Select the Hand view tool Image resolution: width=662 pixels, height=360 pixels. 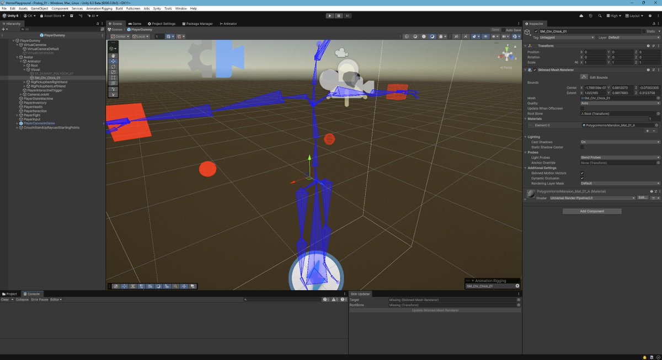(x=113, y=55)
